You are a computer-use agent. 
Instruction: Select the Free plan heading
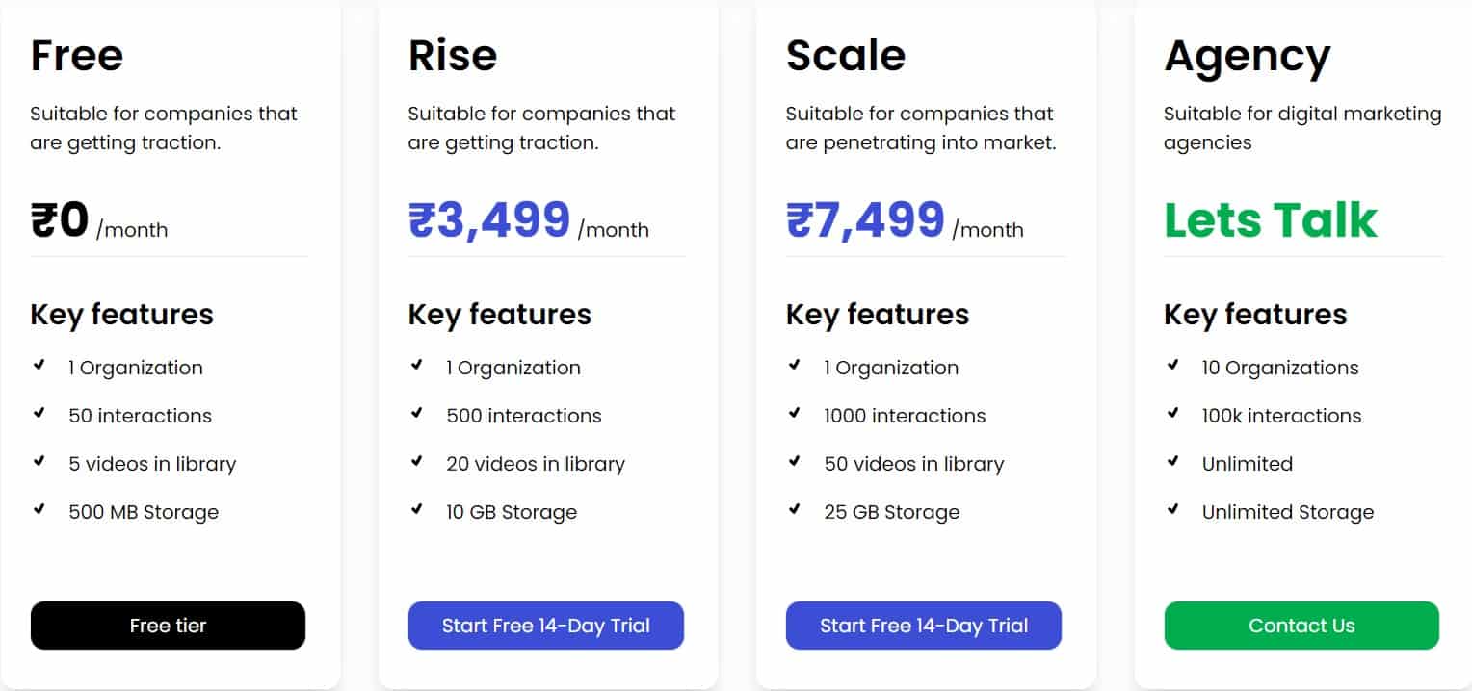click(76, 55)
